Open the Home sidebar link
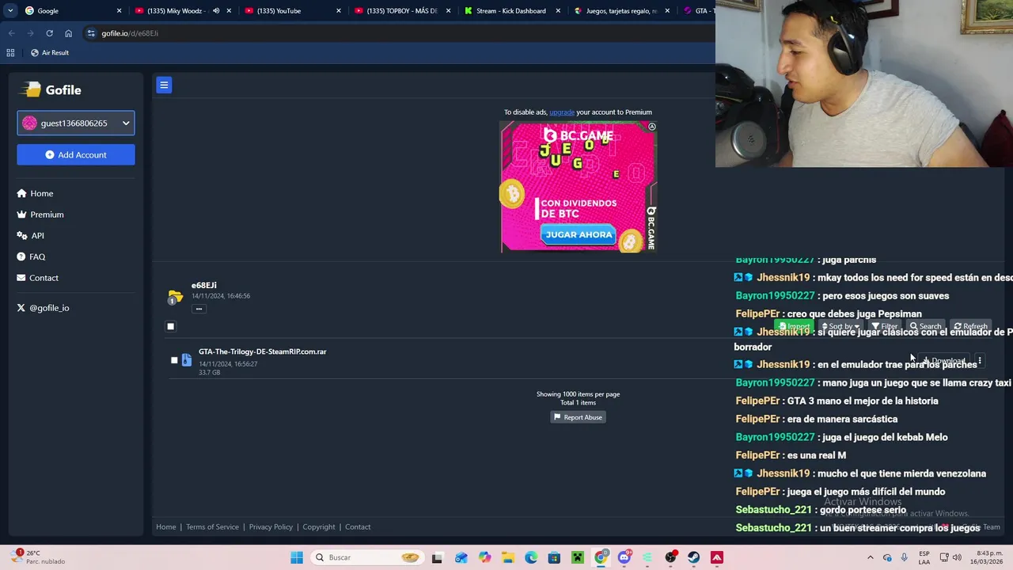The width and height of the screenshot is (1013, 570). pyautogui.click(x=35, y=193)
